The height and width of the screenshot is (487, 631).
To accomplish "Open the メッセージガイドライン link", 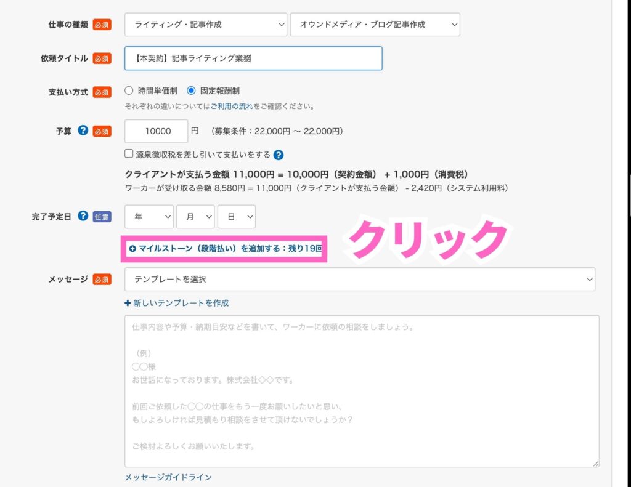I will tap(168, 477).
